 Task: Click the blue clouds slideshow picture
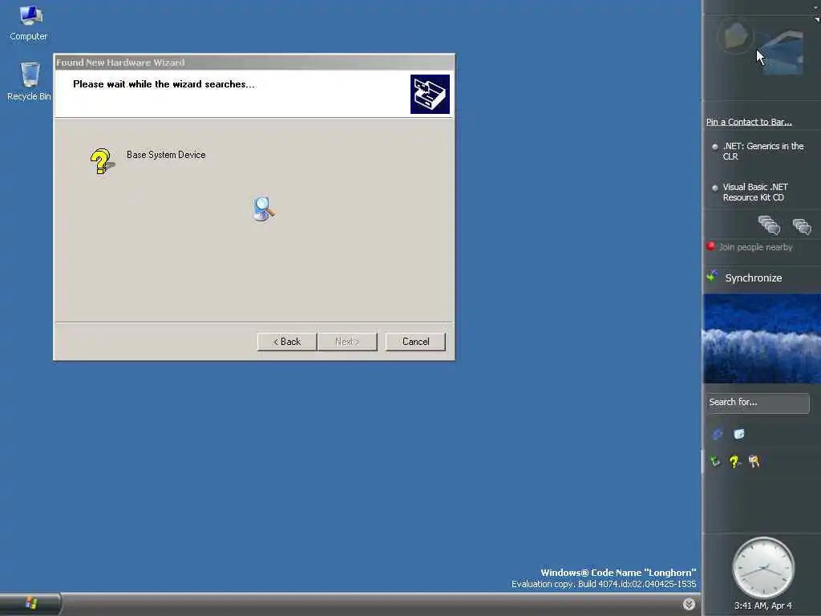coord(762,338)
